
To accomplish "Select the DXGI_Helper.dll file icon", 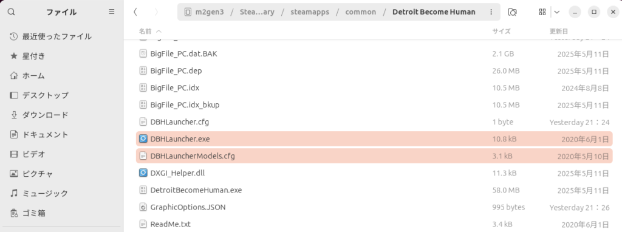I will (x=143, y=173).
